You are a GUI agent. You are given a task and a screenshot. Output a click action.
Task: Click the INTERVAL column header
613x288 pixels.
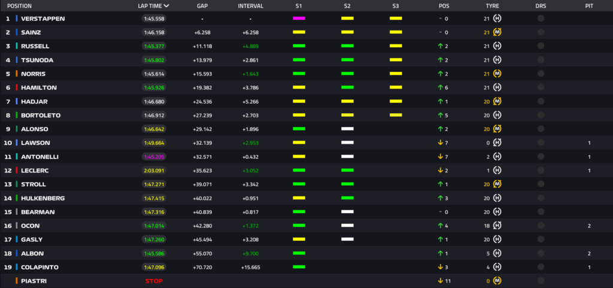point(250,5)
